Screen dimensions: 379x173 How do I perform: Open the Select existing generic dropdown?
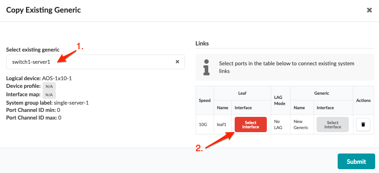click(x=92, y=61)
